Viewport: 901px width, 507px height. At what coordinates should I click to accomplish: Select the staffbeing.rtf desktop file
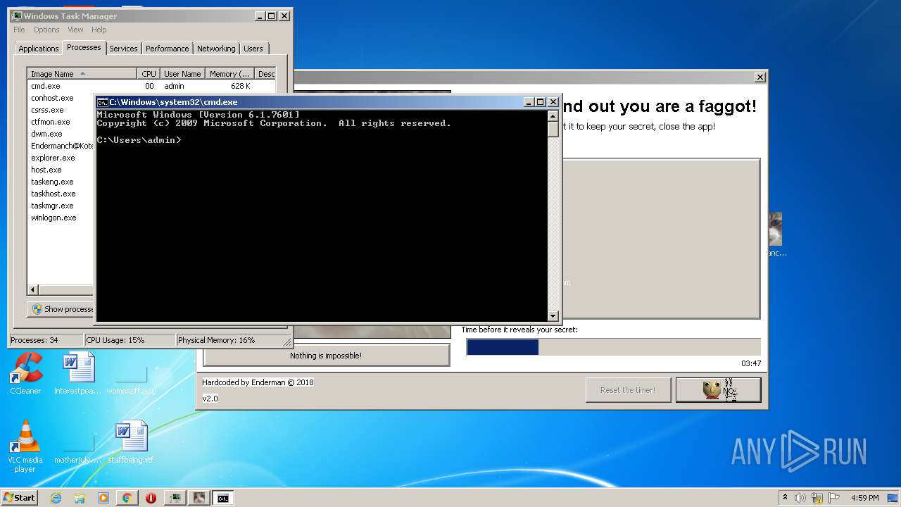pyautogui.click(x=131, y=442)
